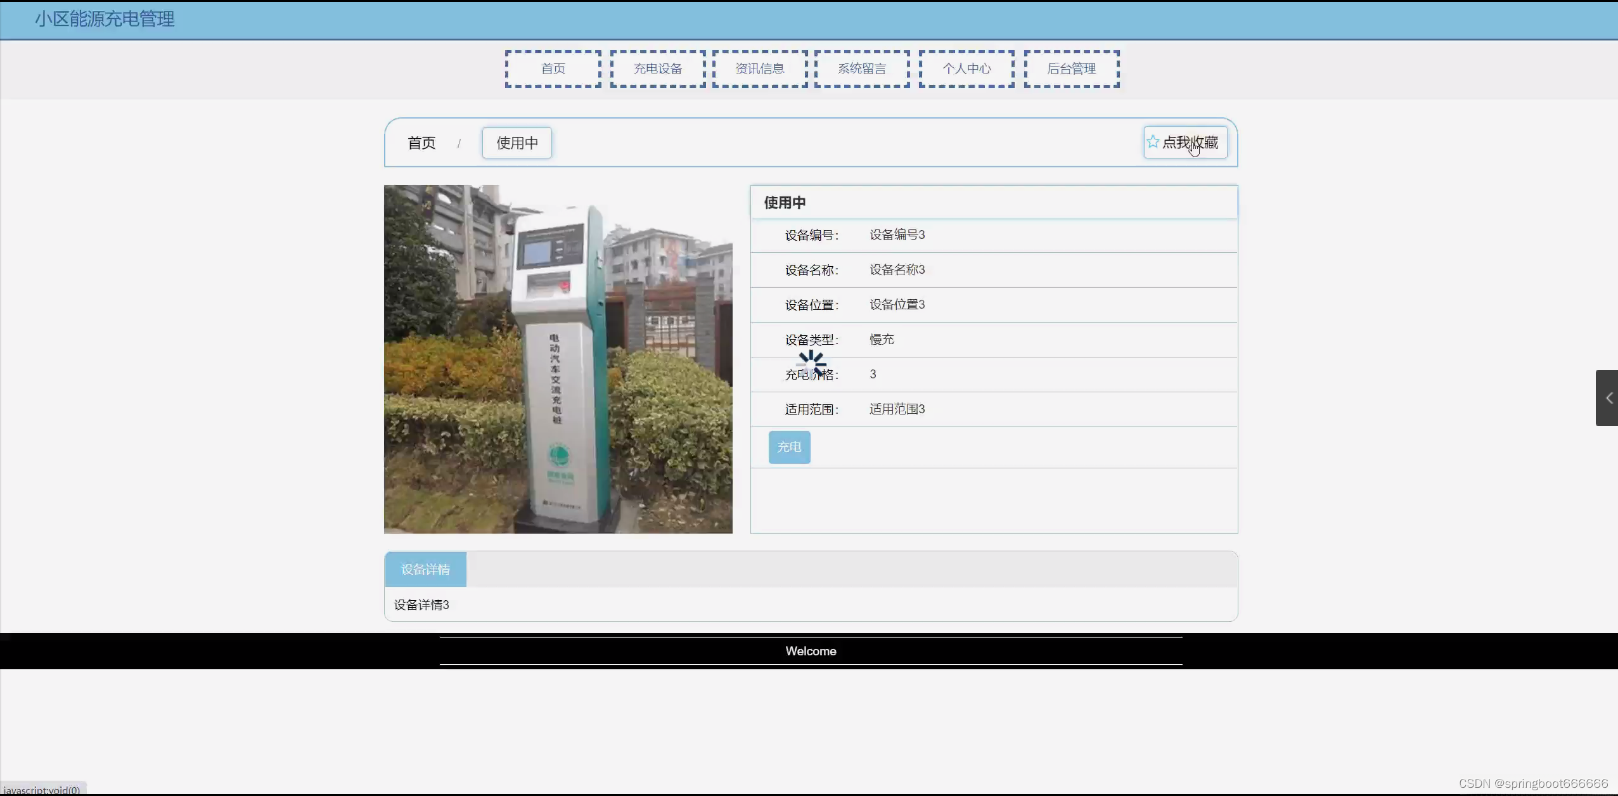The image size is (1618, 796).
Task: Click the 设备编号3 value text
Action: point(897,235)
